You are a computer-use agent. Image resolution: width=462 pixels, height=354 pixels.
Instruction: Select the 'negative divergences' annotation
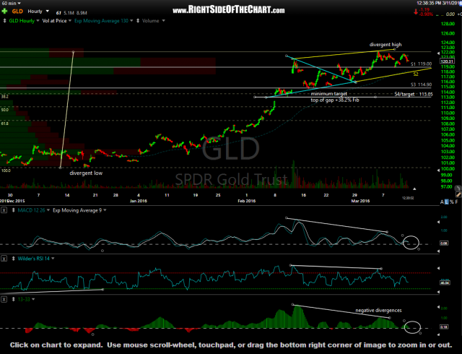pyautogui.click(x=378, y=311)
